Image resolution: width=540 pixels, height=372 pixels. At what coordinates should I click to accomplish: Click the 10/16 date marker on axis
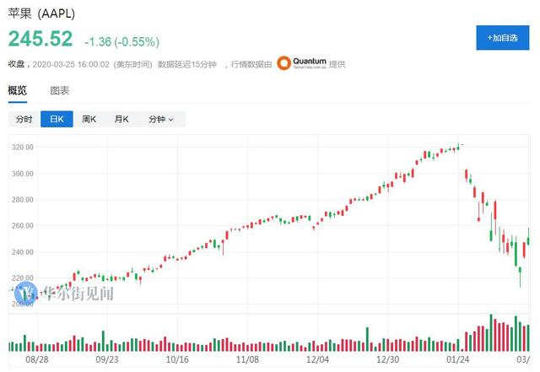177,358
